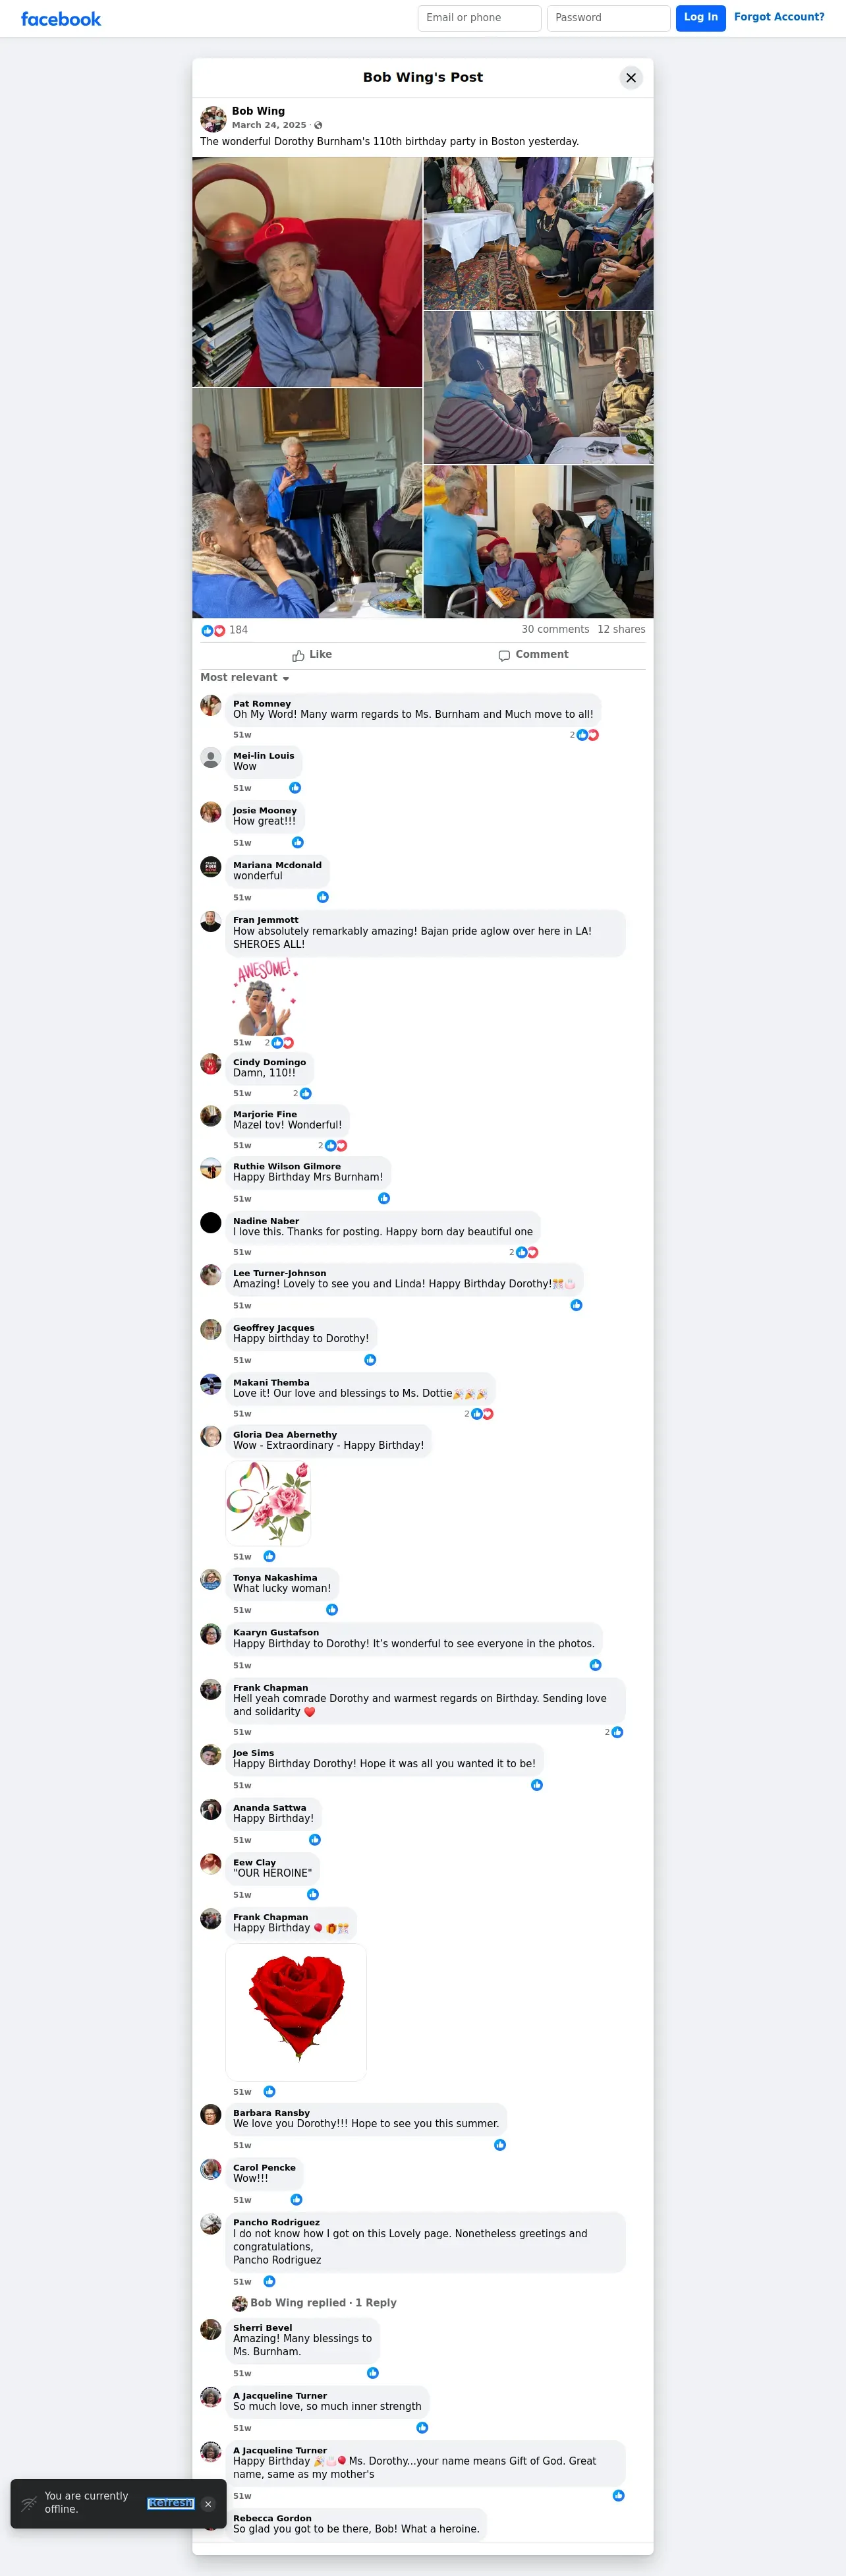This screenshot has height=2576, width=846.
Task: Click the Refresh button in offline notice
Action: pos(171,2504)
